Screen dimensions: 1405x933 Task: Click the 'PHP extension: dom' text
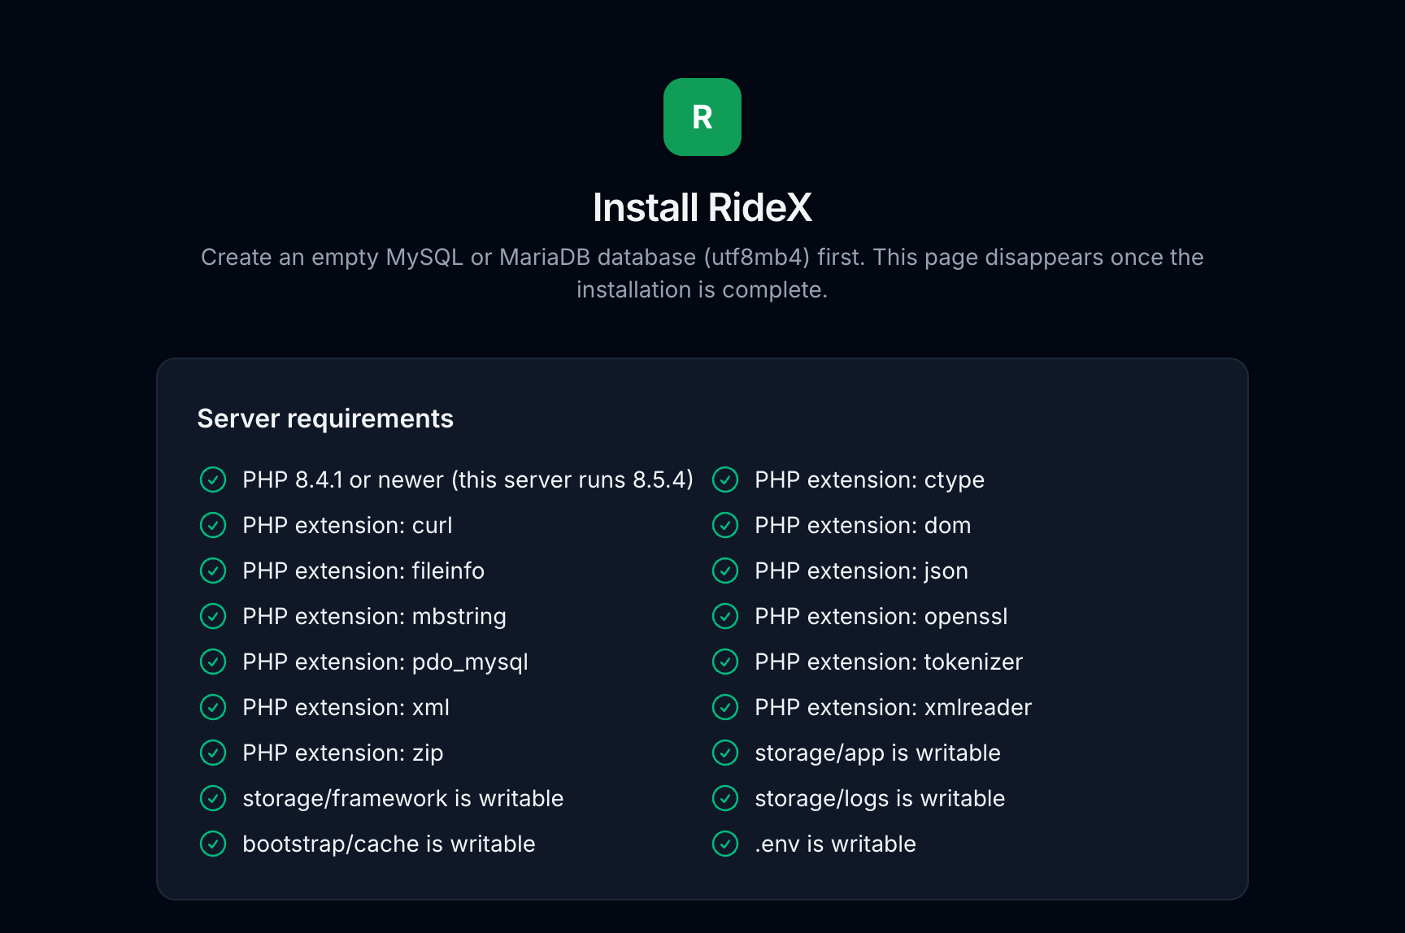863,525
